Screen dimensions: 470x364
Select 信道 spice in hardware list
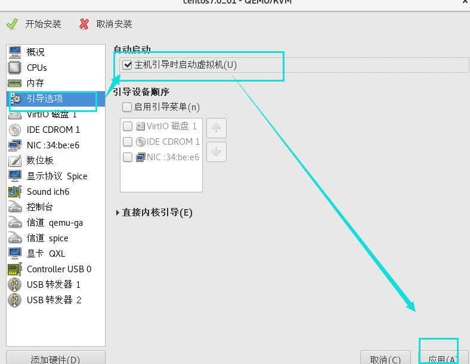55,238
